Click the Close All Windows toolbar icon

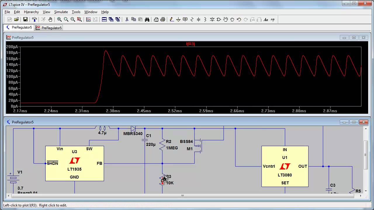click(118, 20)
